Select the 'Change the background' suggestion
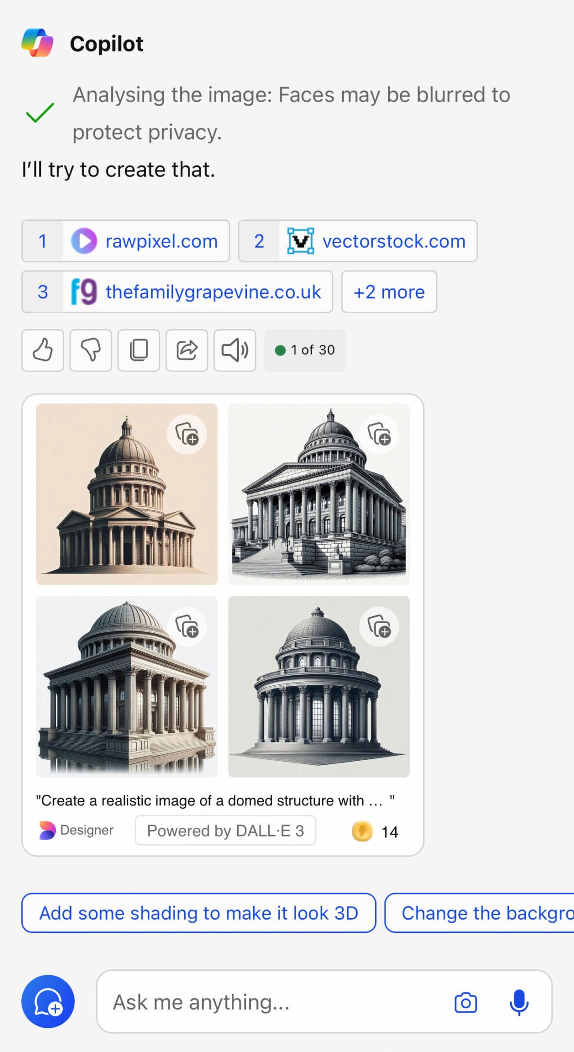 click(x=479, y=913)
